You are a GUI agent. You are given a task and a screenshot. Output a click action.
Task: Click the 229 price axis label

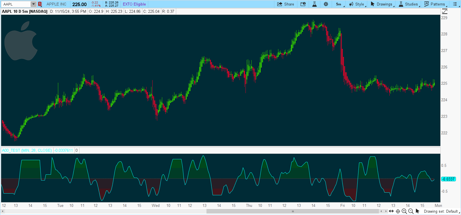[444, 18]
